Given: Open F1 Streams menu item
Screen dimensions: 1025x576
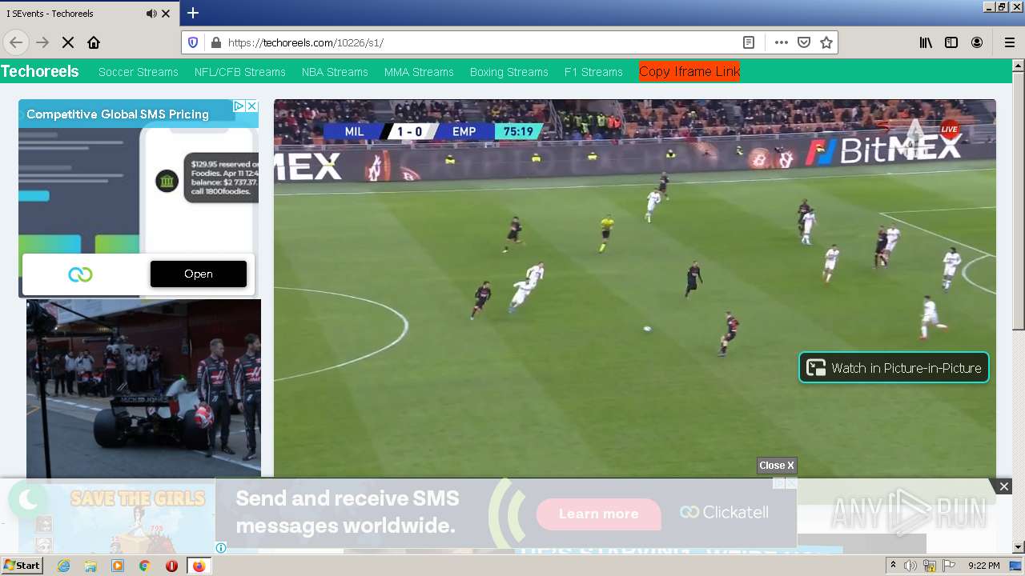Looking at the screenshot, I should coord(593,72).
